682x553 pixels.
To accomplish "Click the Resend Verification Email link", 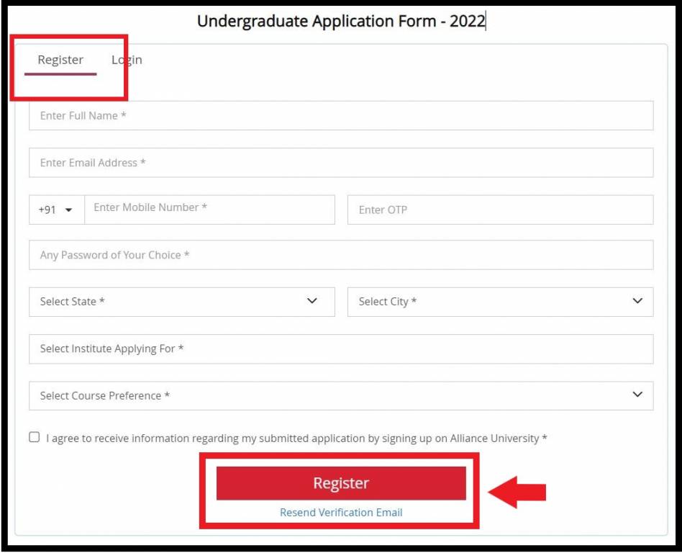I will (341, 513).
